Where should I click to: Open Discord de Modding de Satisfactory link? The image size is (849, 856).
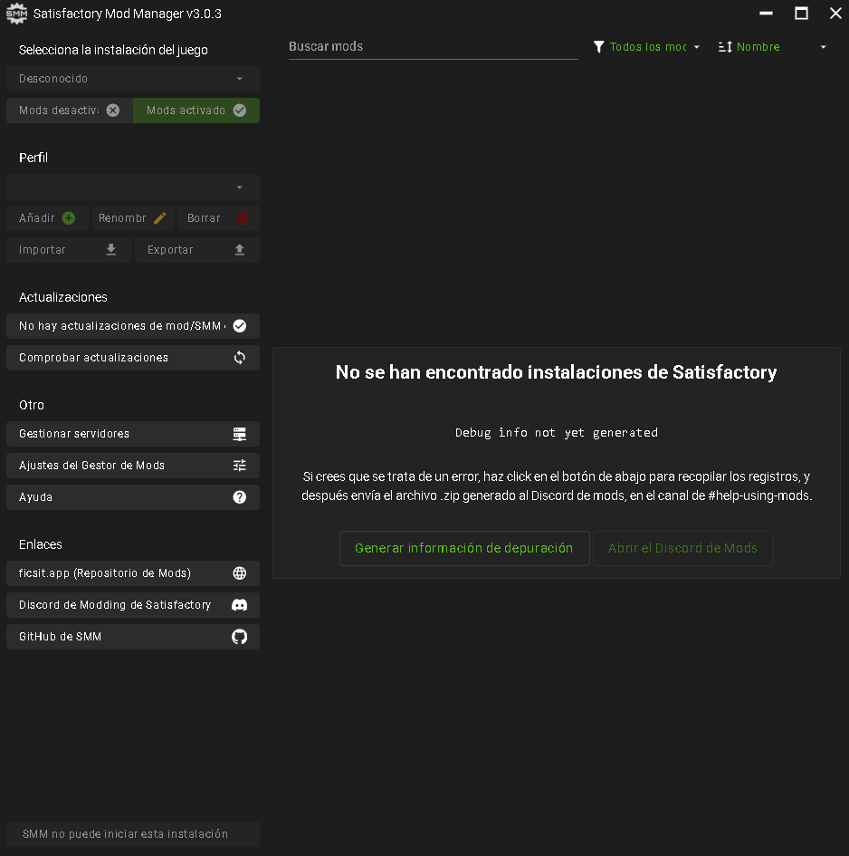point(132,605)
